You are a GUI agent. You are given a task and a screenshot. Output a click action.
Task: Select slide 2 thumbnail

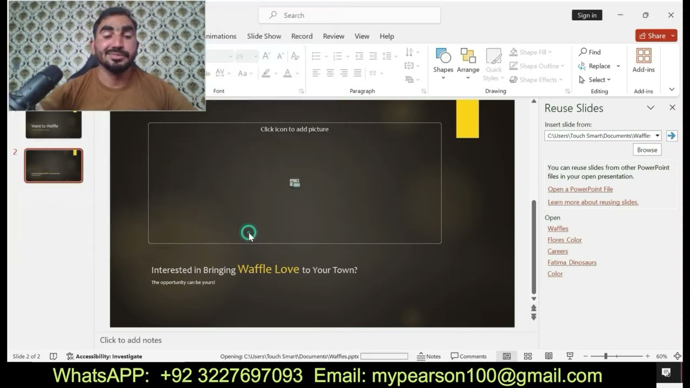coord(53,165)
